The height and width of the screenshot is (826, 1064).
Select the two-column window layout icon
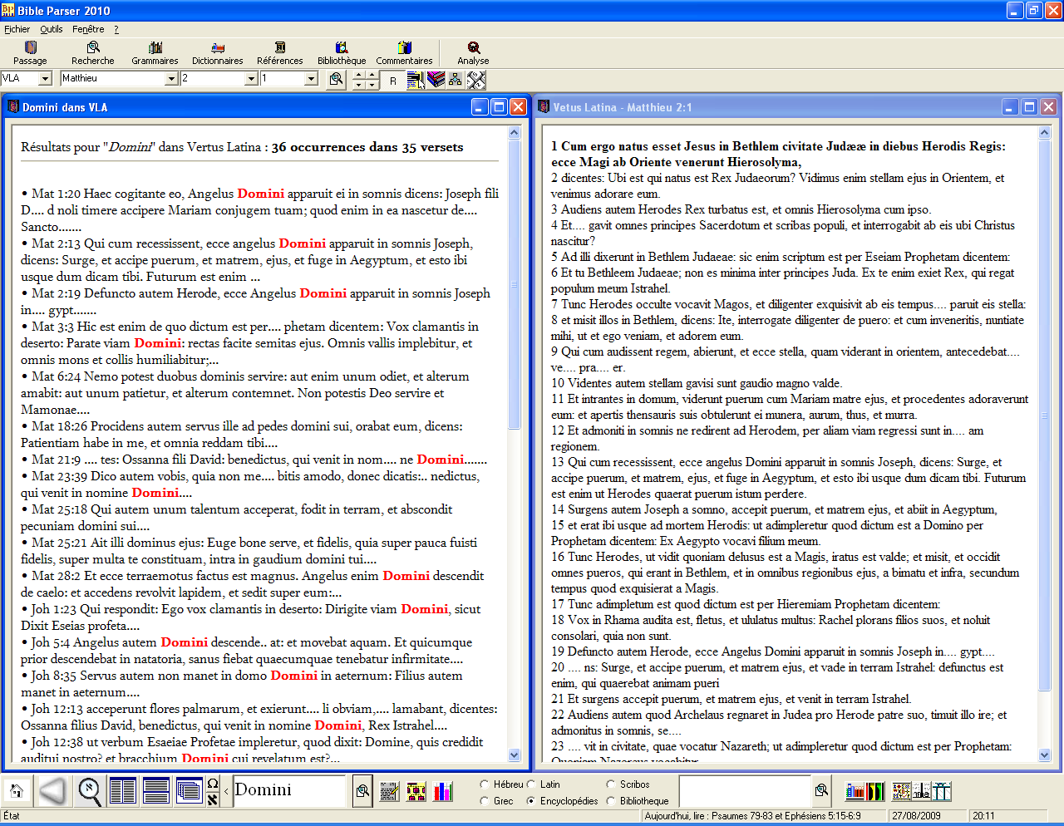pos(123,790)
